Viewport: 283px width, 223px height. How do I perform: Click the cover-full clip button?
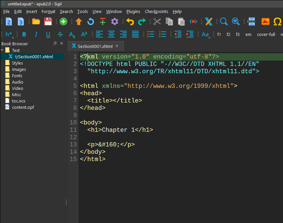(266, 34)
